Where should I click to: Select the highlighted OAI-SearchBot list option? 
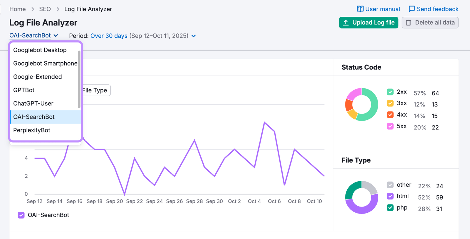pos(46,117)
